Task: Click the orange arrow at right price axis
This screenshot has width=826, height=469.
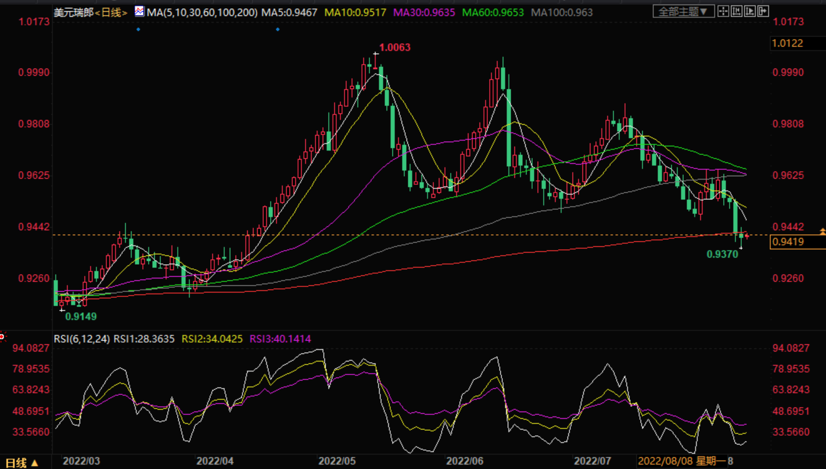Action: tap(822, 231)
